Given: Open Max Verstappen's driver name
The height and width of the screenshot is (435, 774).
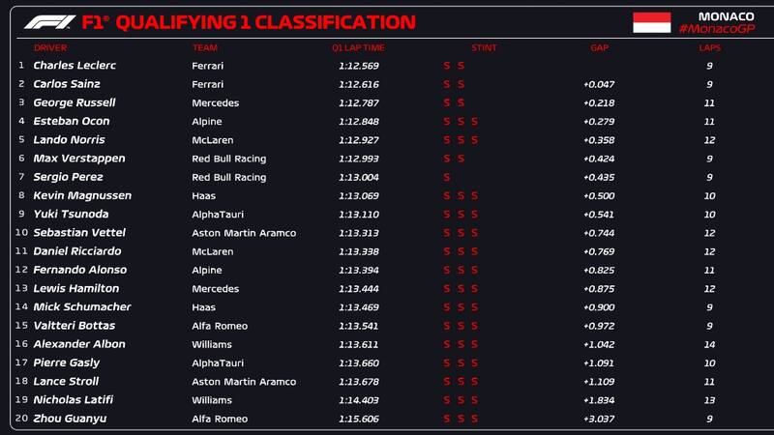Looking at the screenshot, I should pos(72,159).
